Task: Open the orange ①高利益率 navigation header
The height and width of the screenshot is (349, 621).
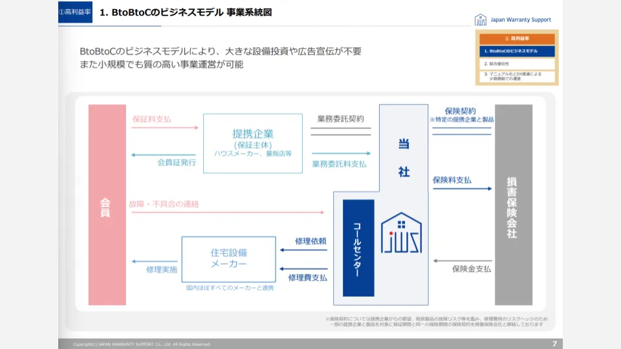Action: pyautogui.click(x=517, y=39)
